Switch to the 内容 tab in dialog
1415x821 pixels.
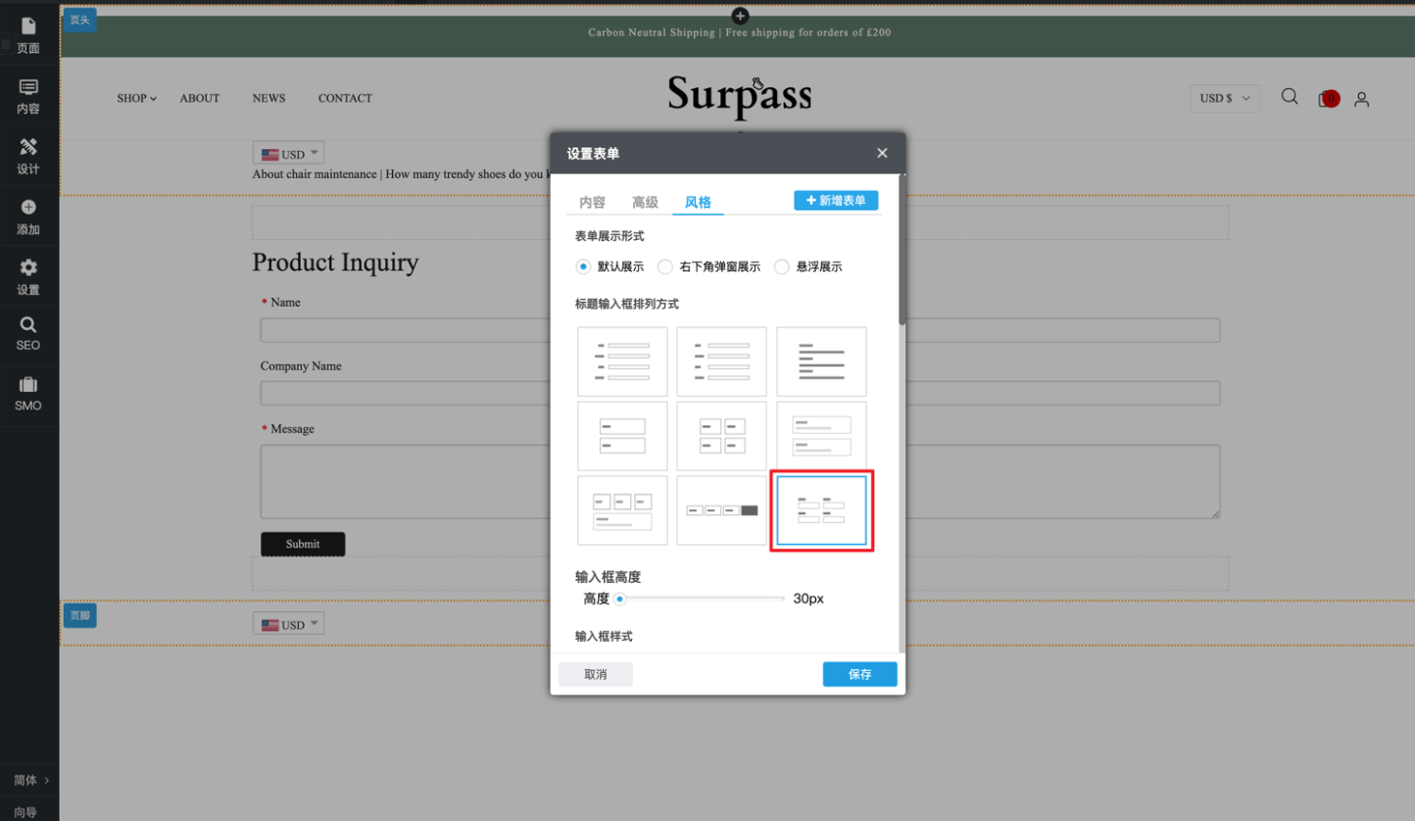(x=592, y=202)
